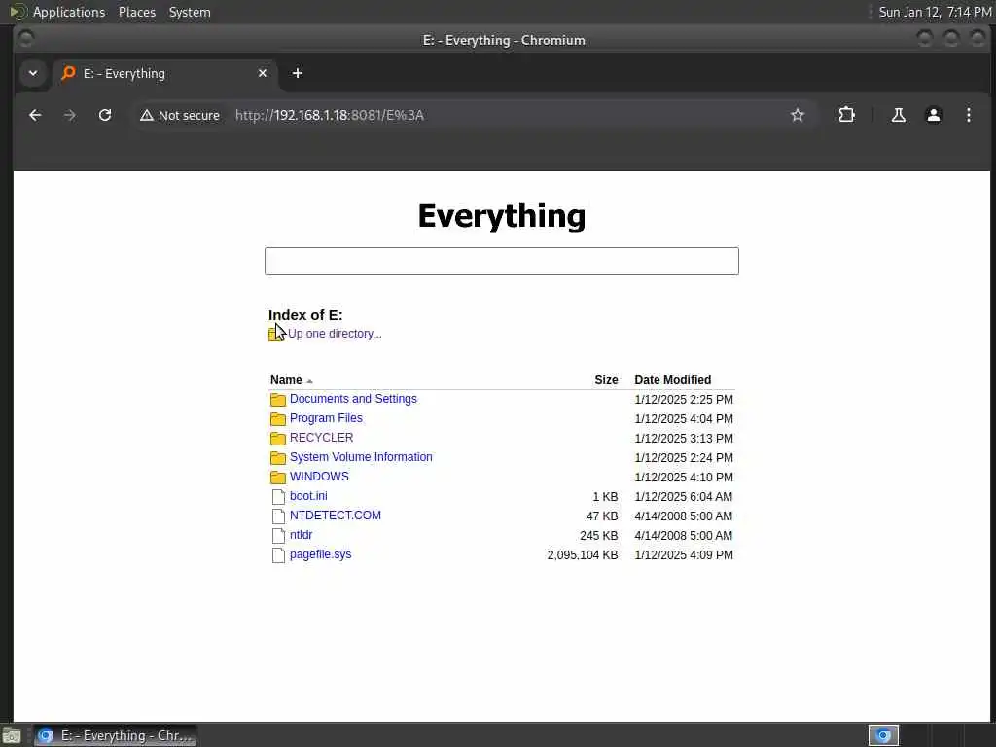Go to Up one directory link
This screenshot has width=996, height=747.
point(335,334)
